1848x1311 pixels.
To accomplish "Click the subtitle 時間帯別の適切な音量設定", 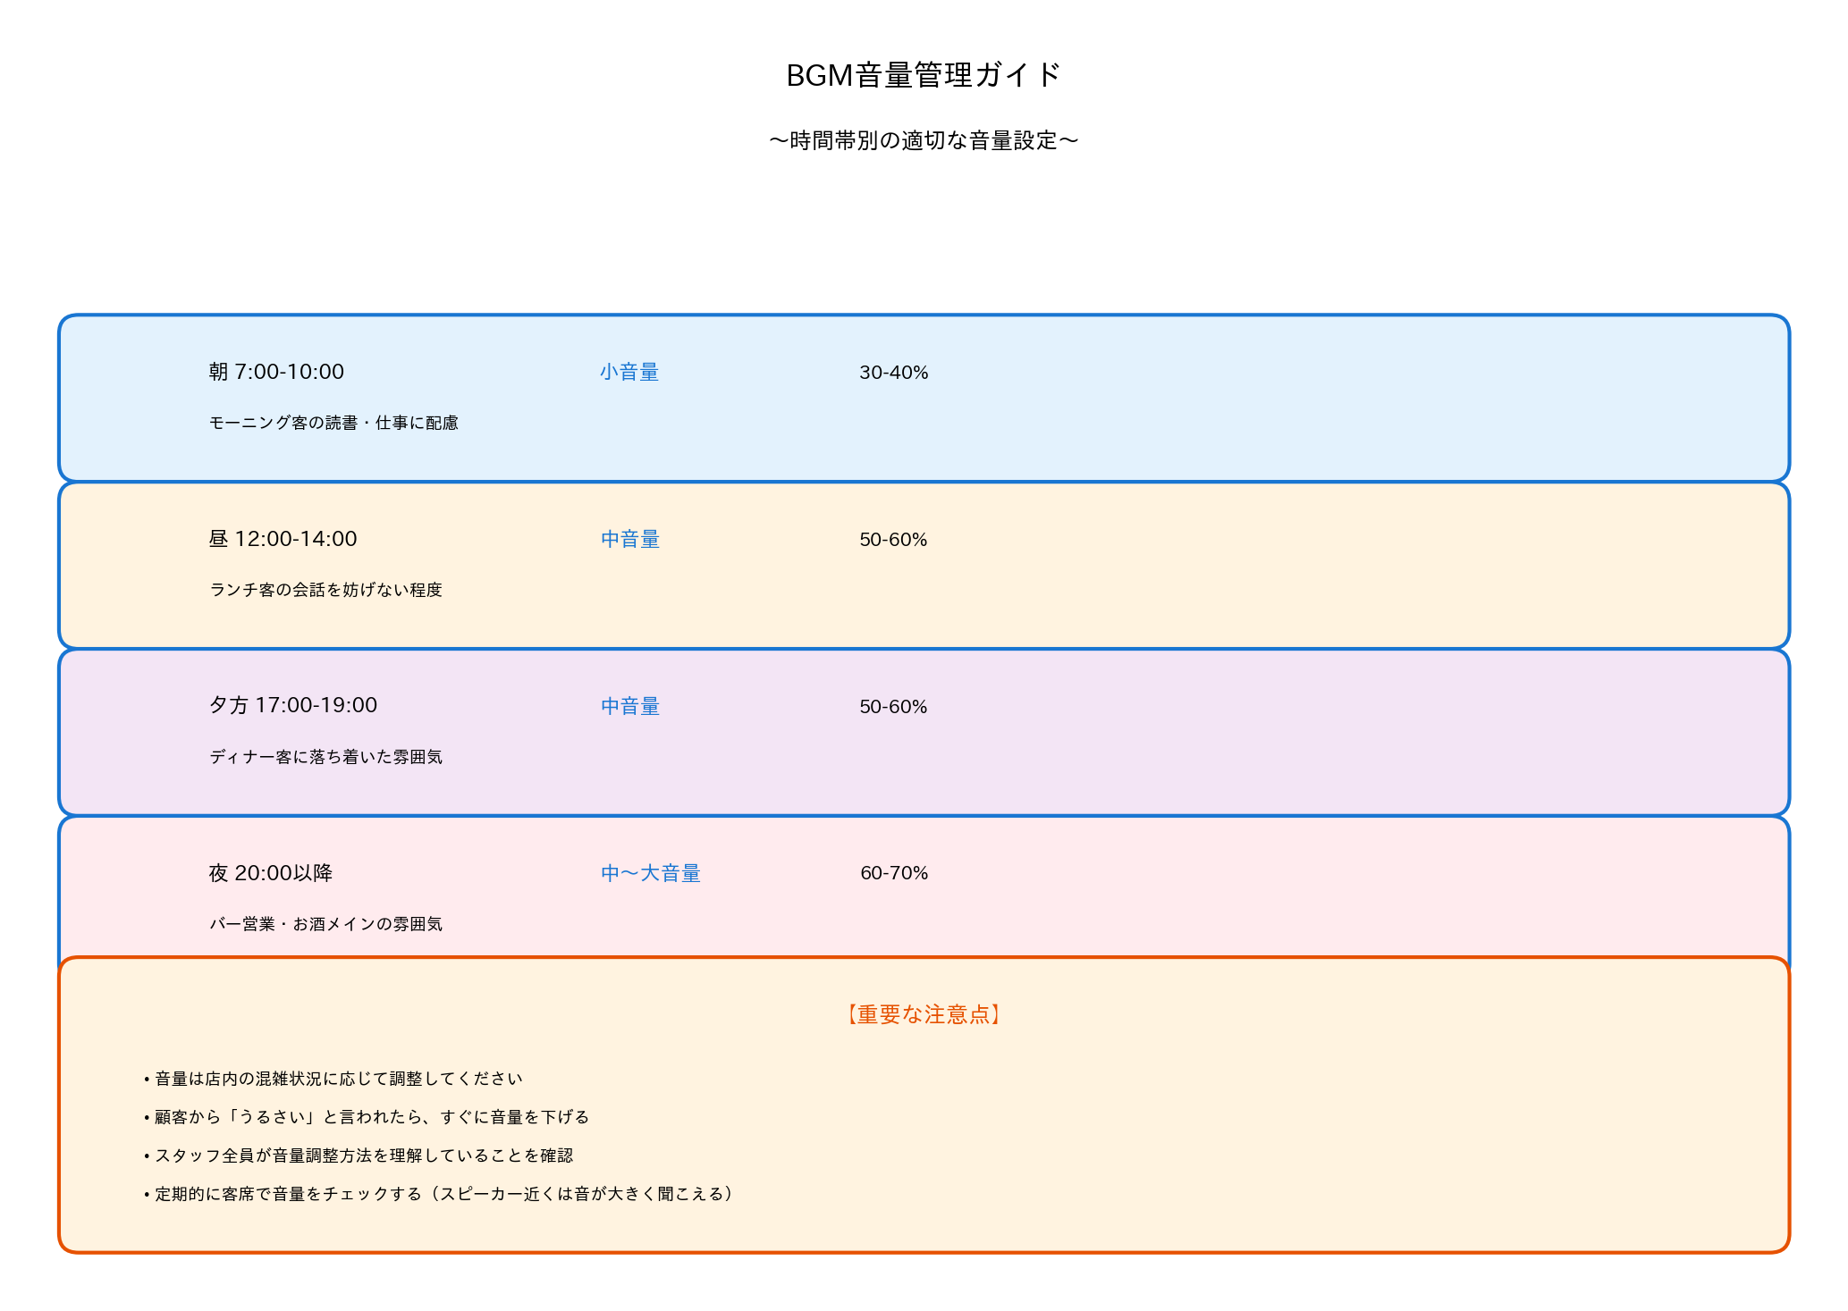I will [x=923, y=139].
